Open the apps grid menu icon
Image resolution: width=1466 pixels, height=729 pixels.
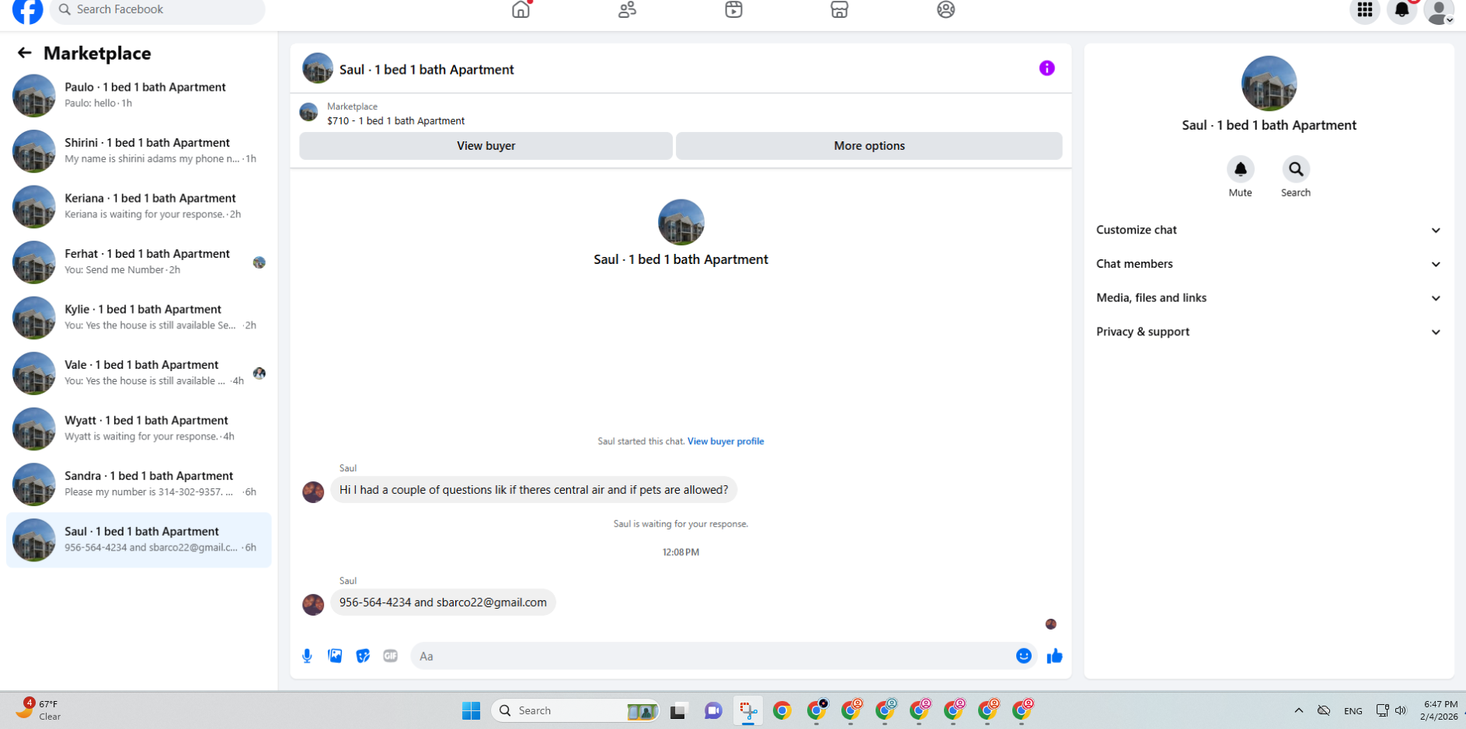click(1365, 10)
